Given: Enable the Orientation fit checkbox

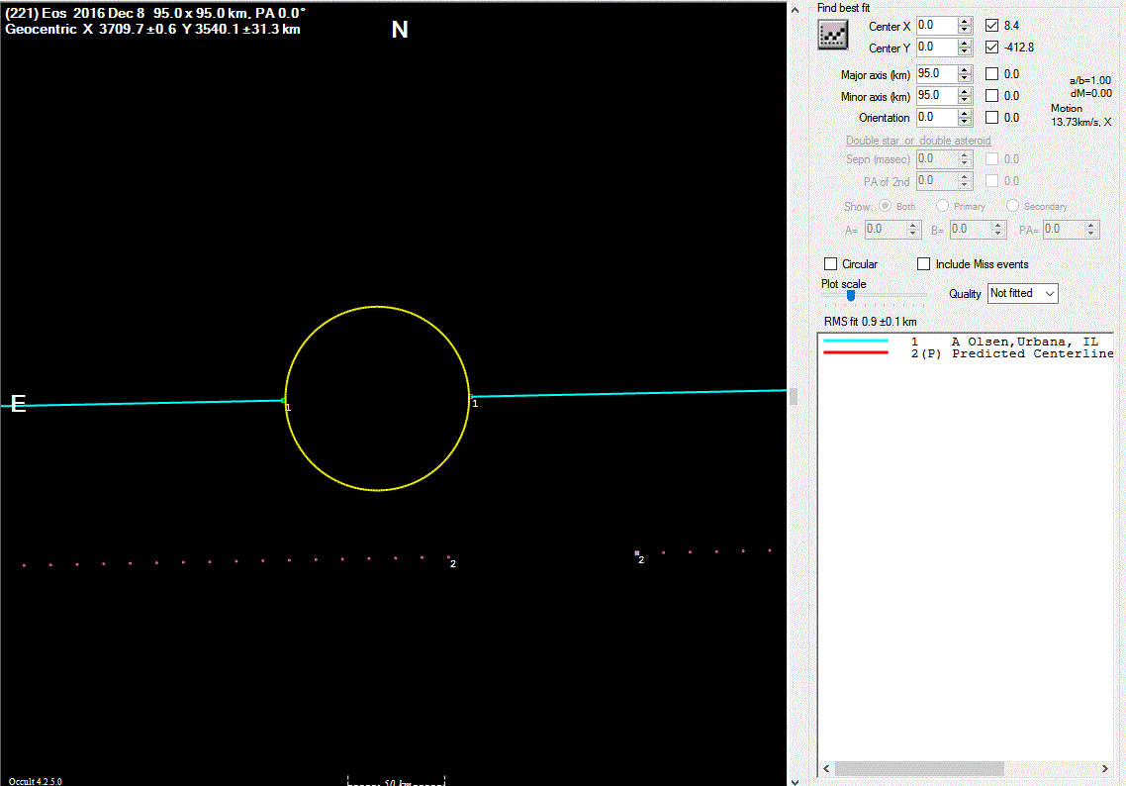Looking at the screenshot, I should click(x=991, y=117).
